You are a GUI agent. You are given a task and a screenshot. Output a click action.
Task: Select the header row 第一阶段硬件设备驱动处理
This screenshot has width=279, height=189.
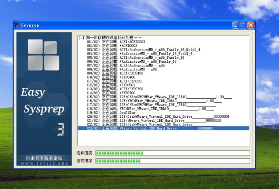pyautogui.click(x=163, y=38)
